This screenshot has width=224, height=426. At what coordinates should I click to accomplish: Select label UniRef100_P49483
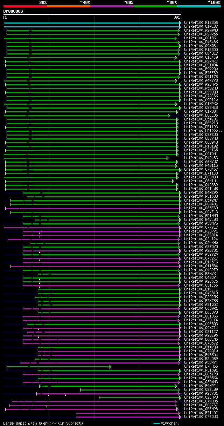click(201, 158)
